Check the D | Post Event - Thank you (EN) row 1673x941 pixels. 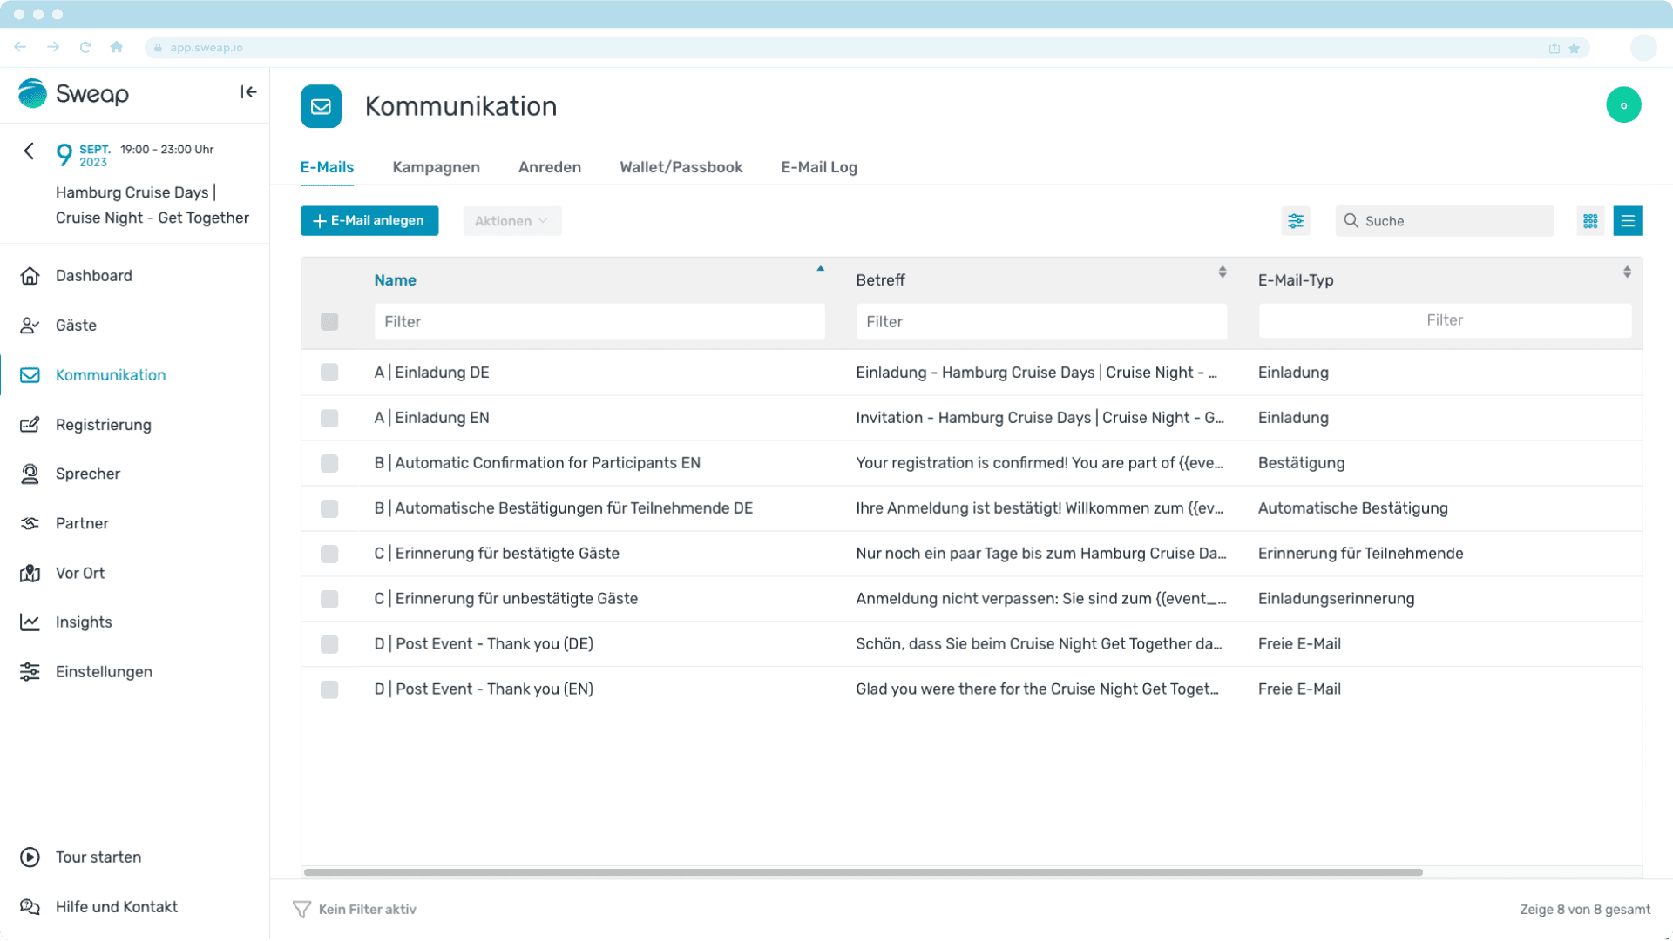point(329,689)
